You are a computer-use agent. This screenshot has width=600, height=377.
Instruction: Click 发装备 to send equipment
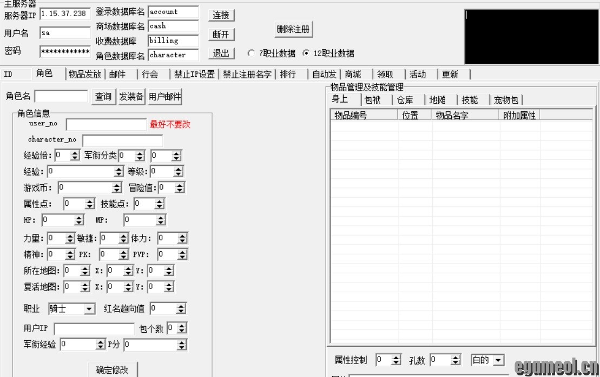click(131, 96)
